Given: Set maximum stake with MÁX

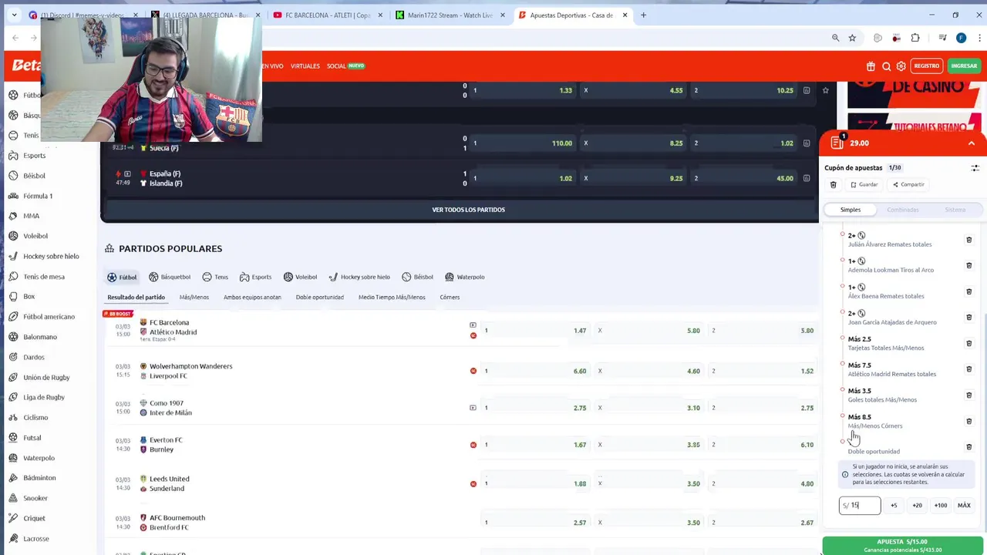Looking at the screenshot, I should [964, 506].
